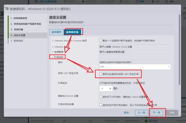Check force BIOS setup on next boot

[101, 97]
